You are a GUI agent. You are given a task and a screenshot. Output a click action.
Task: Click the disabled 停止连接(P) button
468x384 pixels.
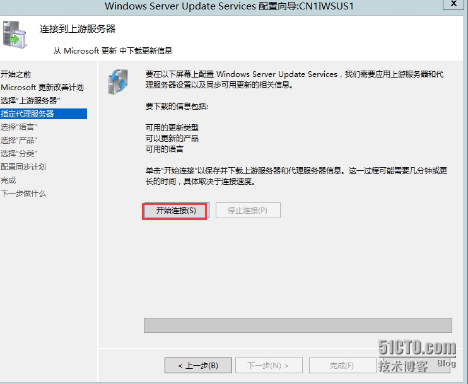(x=248, y=211)
